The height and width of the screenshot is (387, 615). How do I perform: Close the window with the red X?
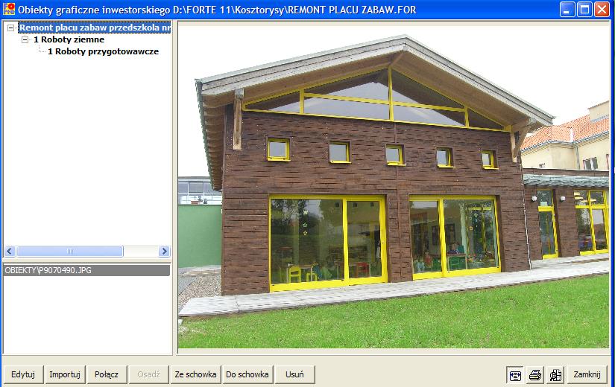pos(602,10)
